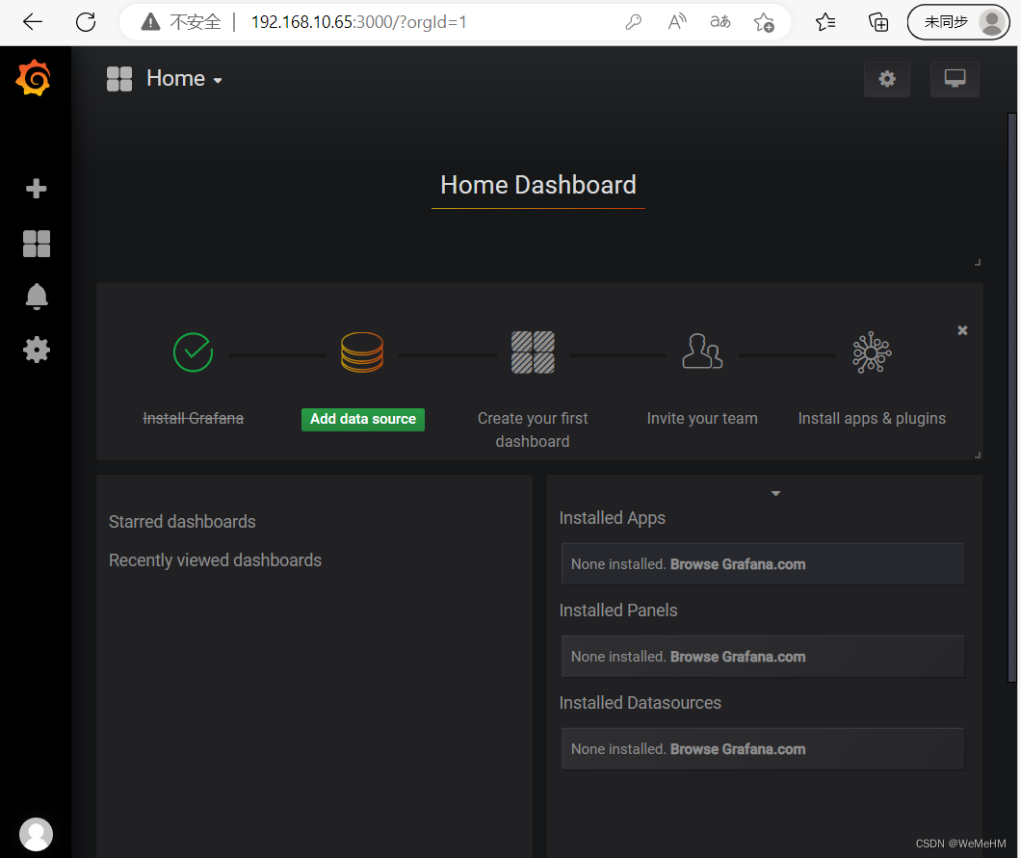Open the Read aloud icon in address bar
Viewport: 1021px width, 858px height.
coord(677,22)
